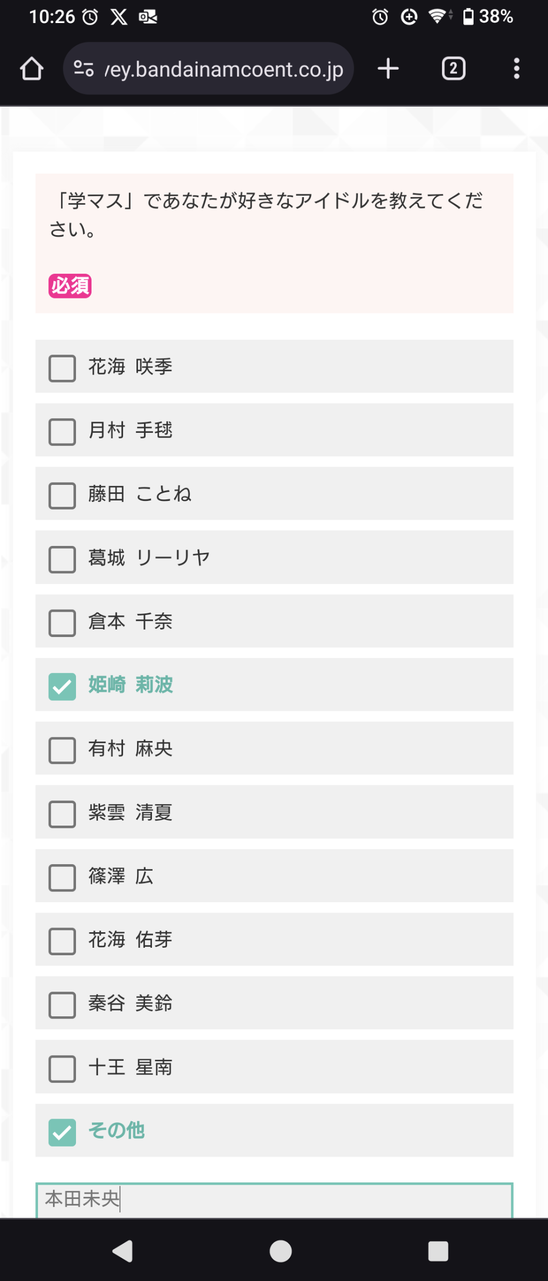Check the 花海 咲季 checkbox
548x1281 pixels.
click(x=62, y=368)
